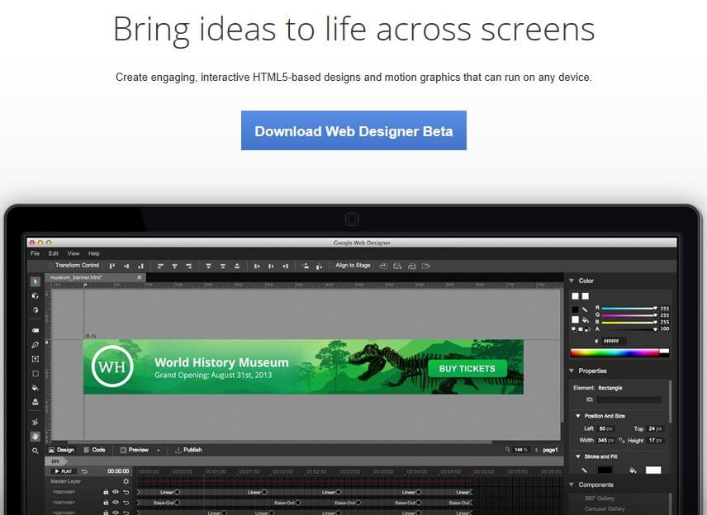This screenshot has height=515, width=707.
Task: Click the B color slider
Action: 629,322
